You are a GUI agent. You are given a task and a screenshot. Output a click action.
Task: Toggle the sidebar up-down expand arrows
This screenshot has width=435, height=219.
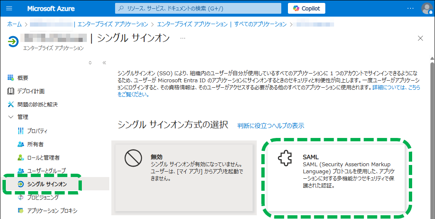(90, 63)
